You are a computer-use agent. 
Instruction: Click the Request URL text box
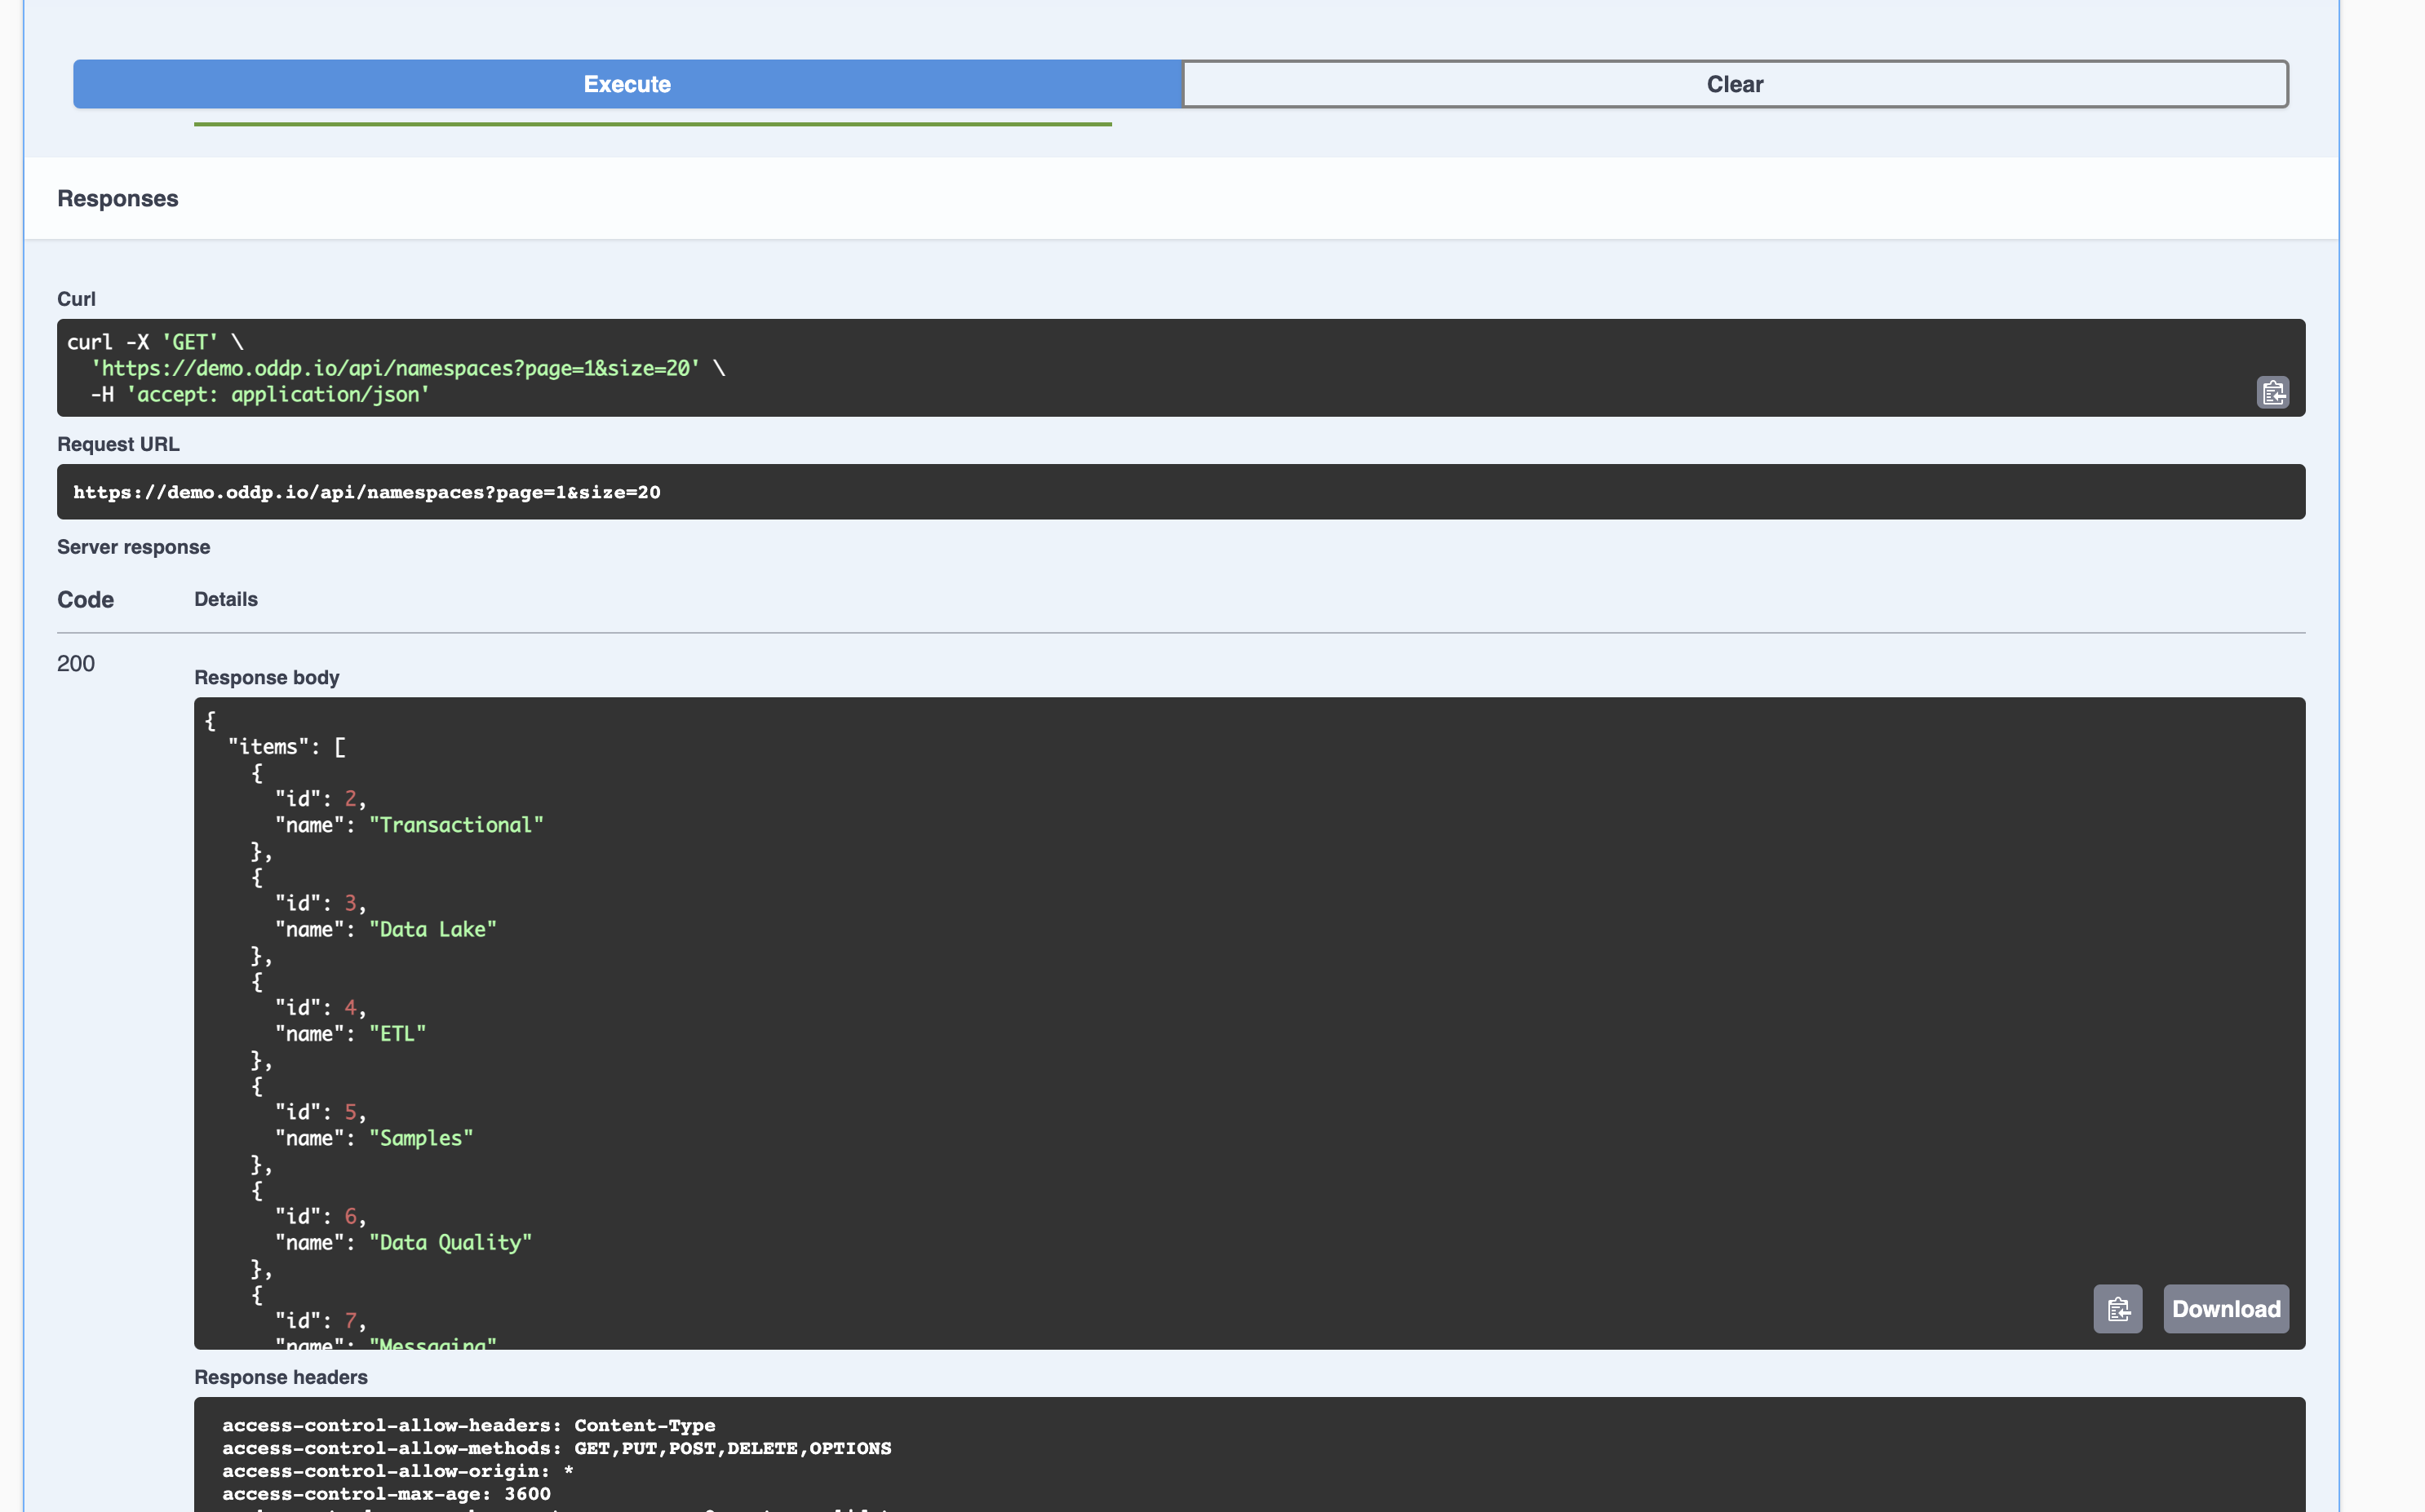tap(1181, 492)
